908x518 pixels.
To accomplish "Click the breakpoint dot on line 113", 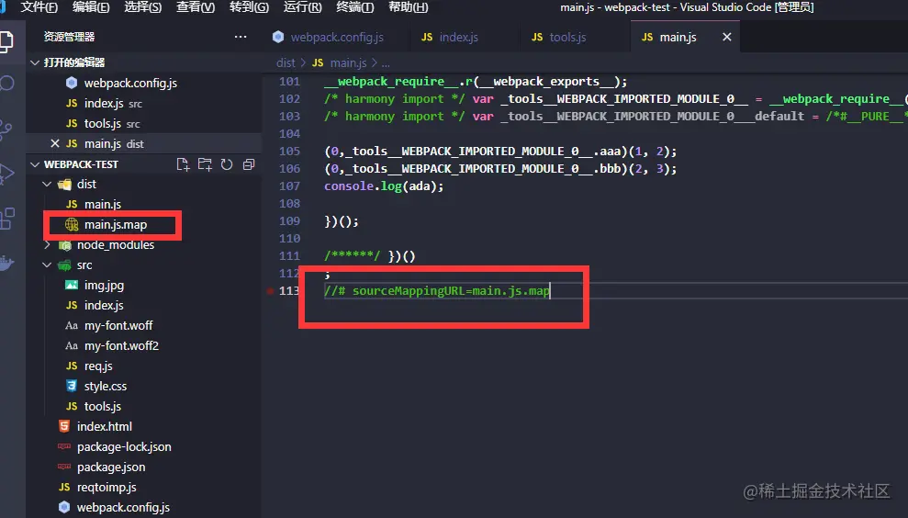I will click(x=270, y=291).
